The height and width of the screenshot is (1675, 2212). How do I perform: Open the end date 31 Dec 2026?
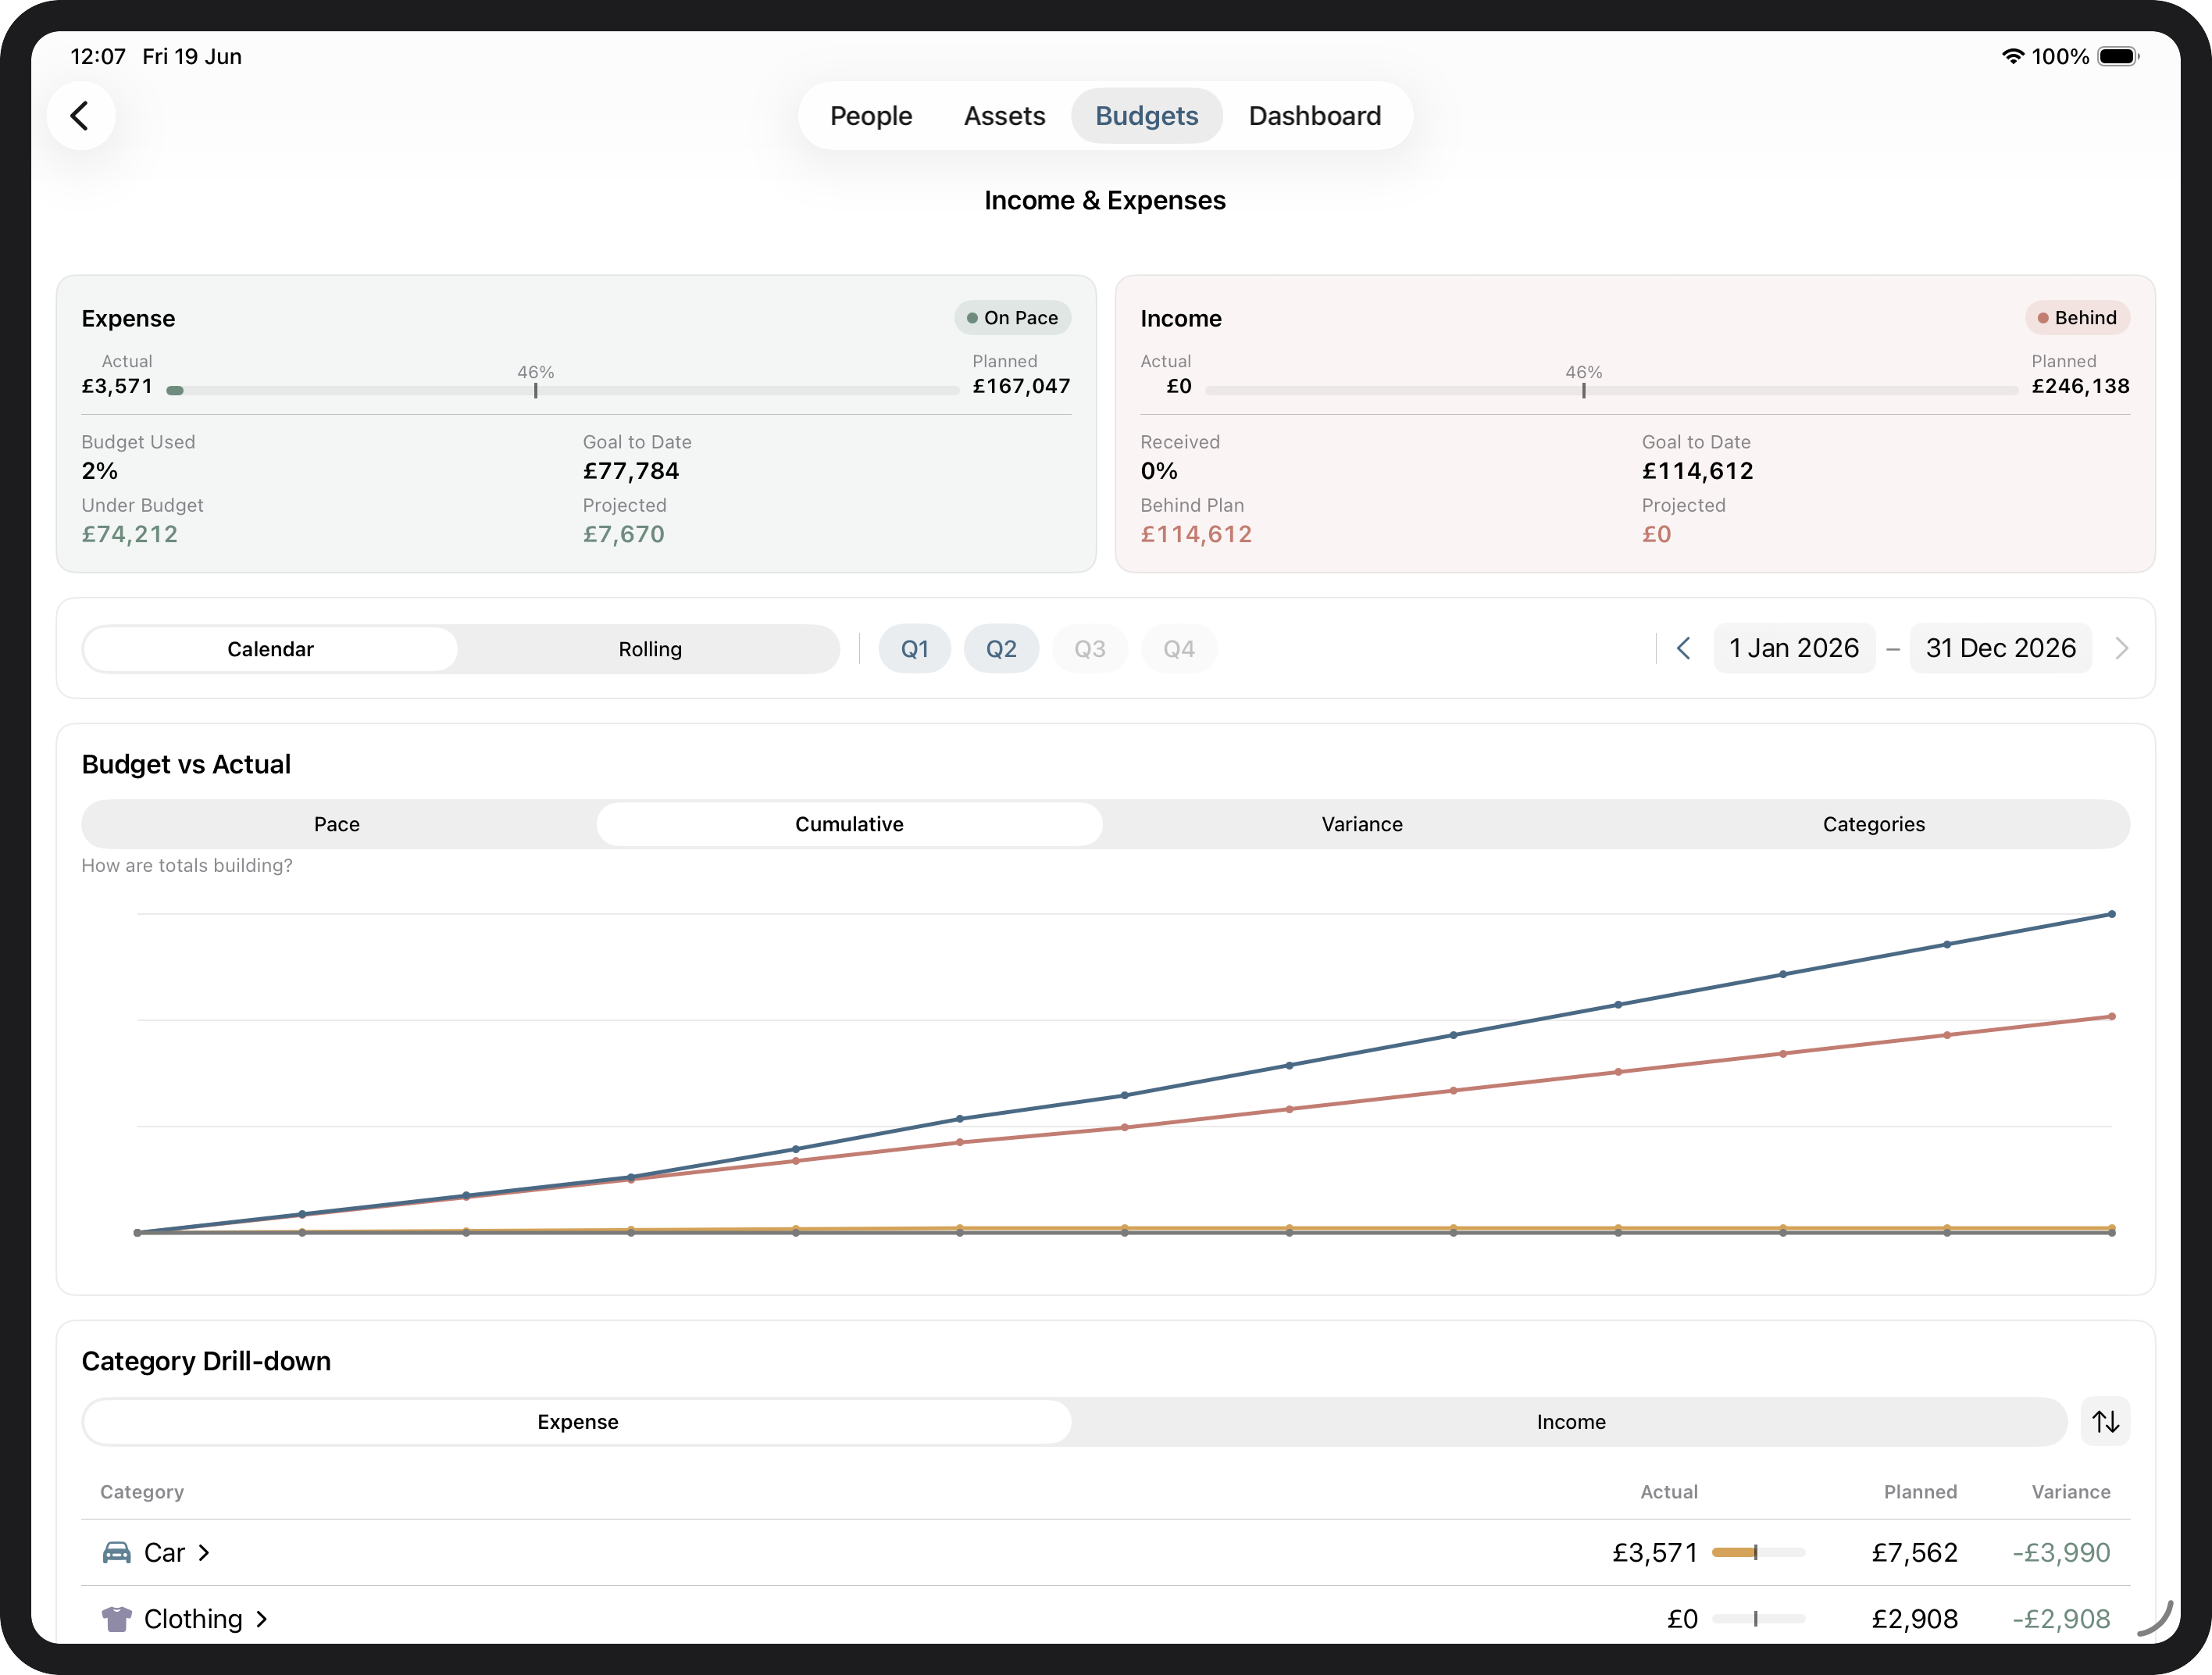point(2000,649)
